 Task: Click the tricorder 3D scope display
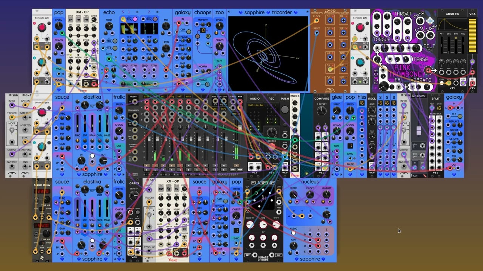point(268,54)
